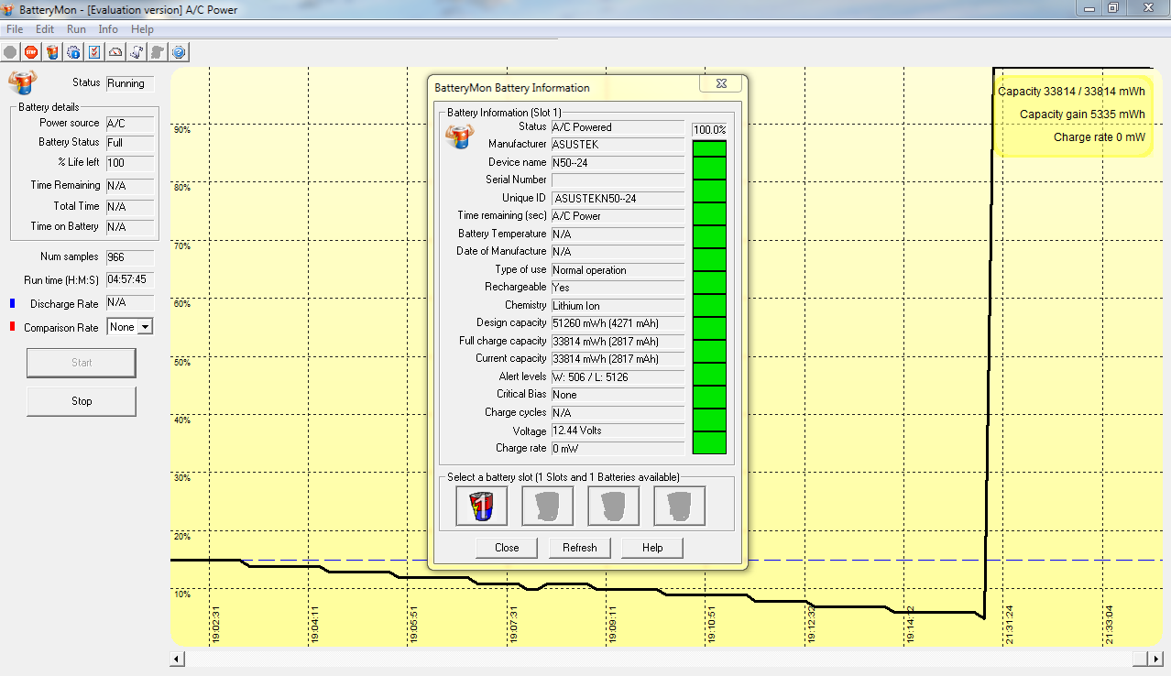The width and height of the screenshot is (1171, 676).
Task: Click the Voltage field 12.44 Volts
Action: coord(618,431)
